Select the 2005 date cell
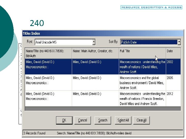Image resolution: width=186 pixels, height=139 pixels. point(173,83)
